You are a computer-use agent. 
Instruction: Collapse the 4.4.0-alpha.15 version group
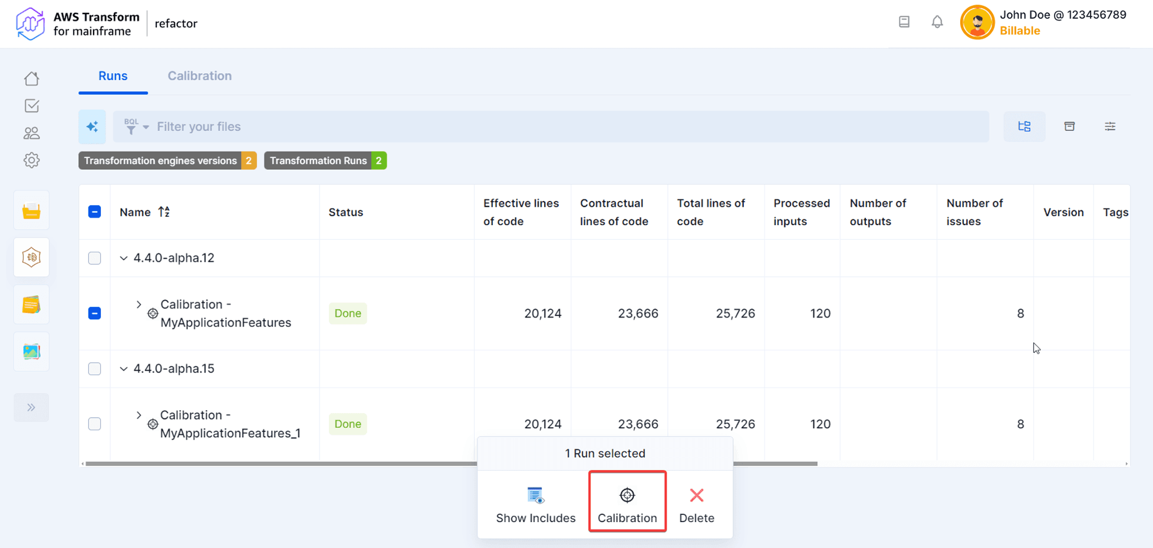click(x=124, y=369)
